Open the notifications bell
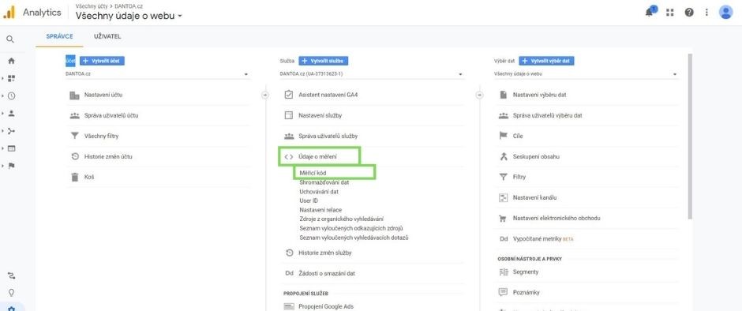The height and width of the screenshot is (311, 742). pyautogui.click(x=649, y=12)
